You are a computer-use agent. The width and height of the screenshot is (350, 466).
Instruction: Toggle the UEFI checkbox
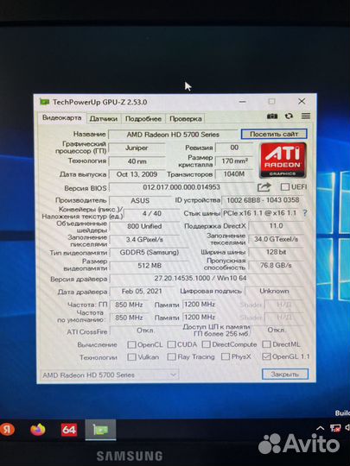coord(285,187)
